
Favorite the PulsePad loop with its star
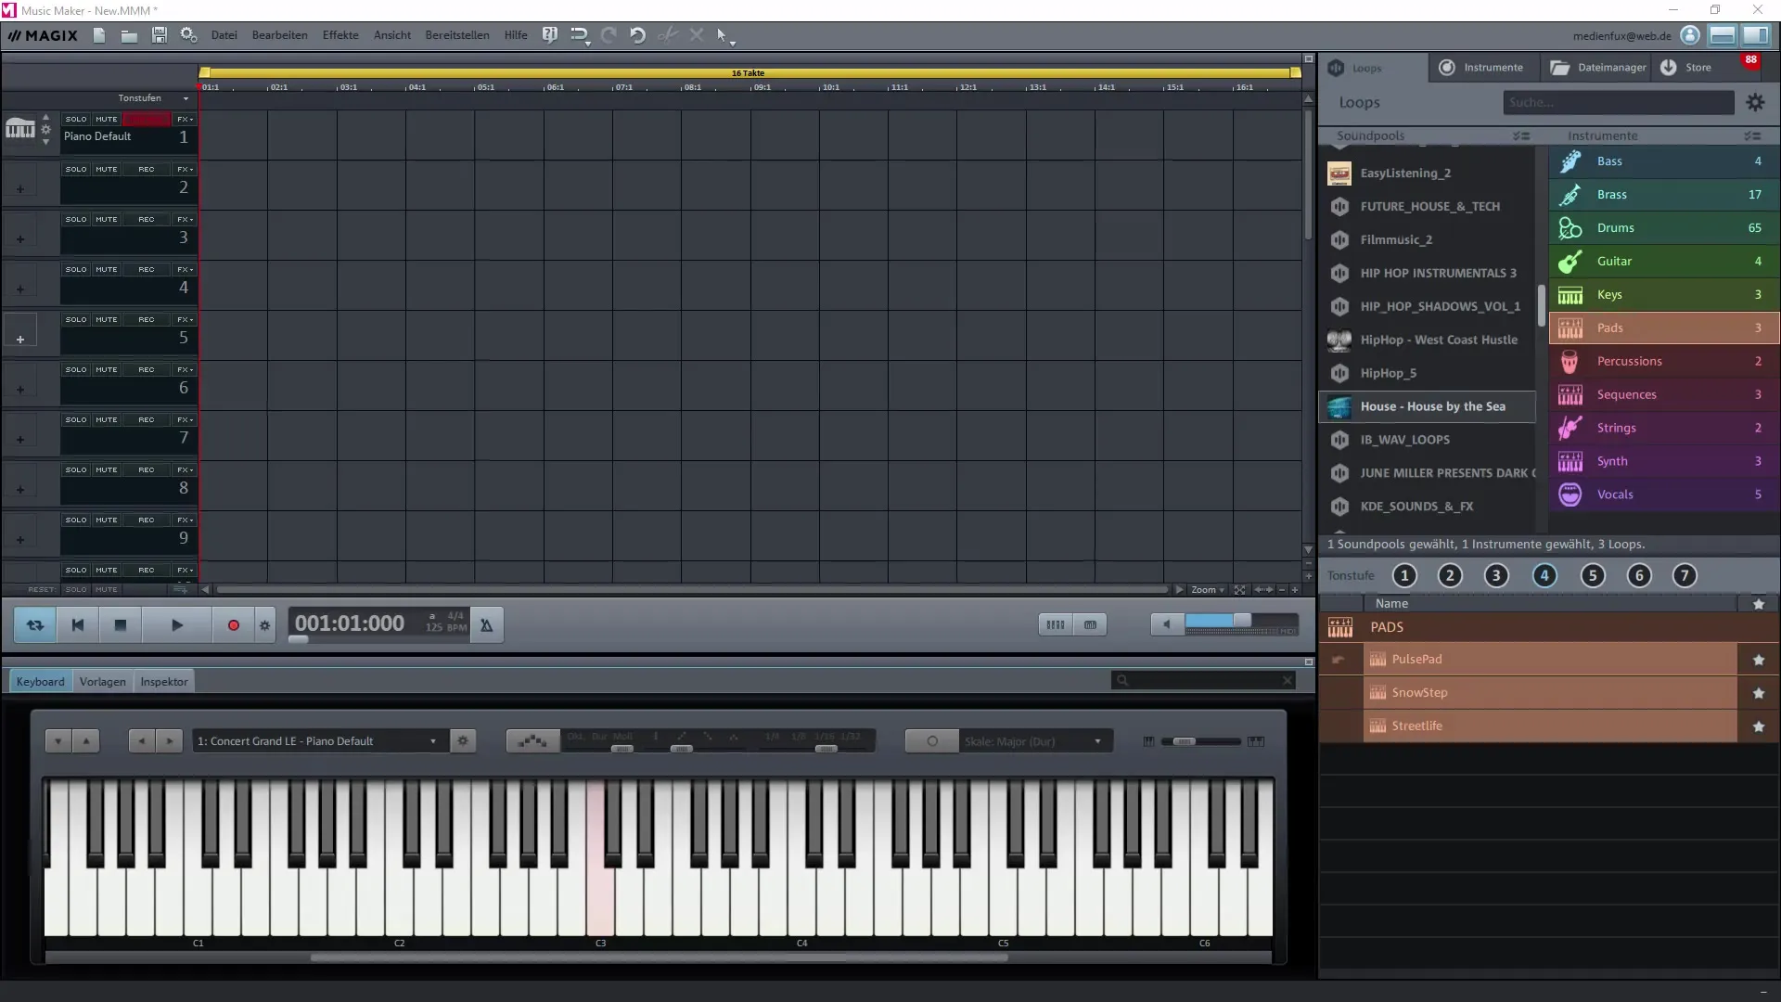[1758, 660]
